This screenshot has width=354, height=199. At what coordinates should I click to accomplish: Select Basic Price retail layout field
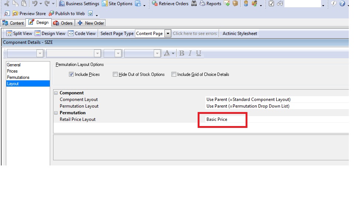222,119
